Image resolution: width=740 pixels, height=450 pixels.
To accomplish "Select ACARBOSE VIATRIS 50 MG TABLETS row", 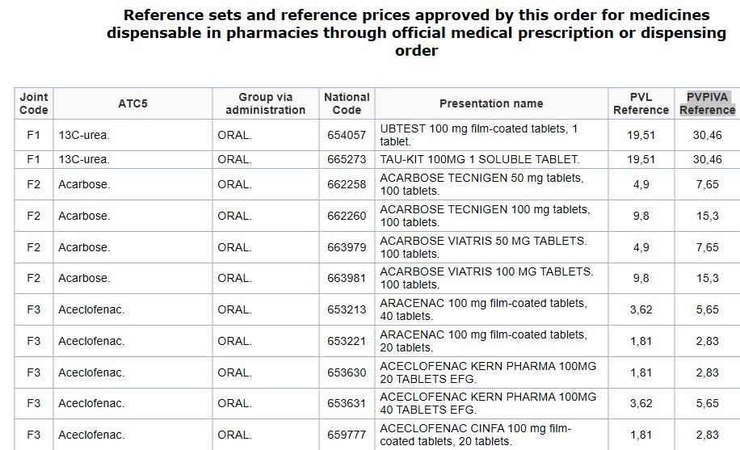I will click(483, 247).
